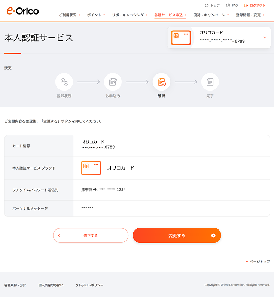The height and width of the screenshot is (299, 274).
Task: Open 個人情報の取扱い footer link
Action: pos(51,285)
